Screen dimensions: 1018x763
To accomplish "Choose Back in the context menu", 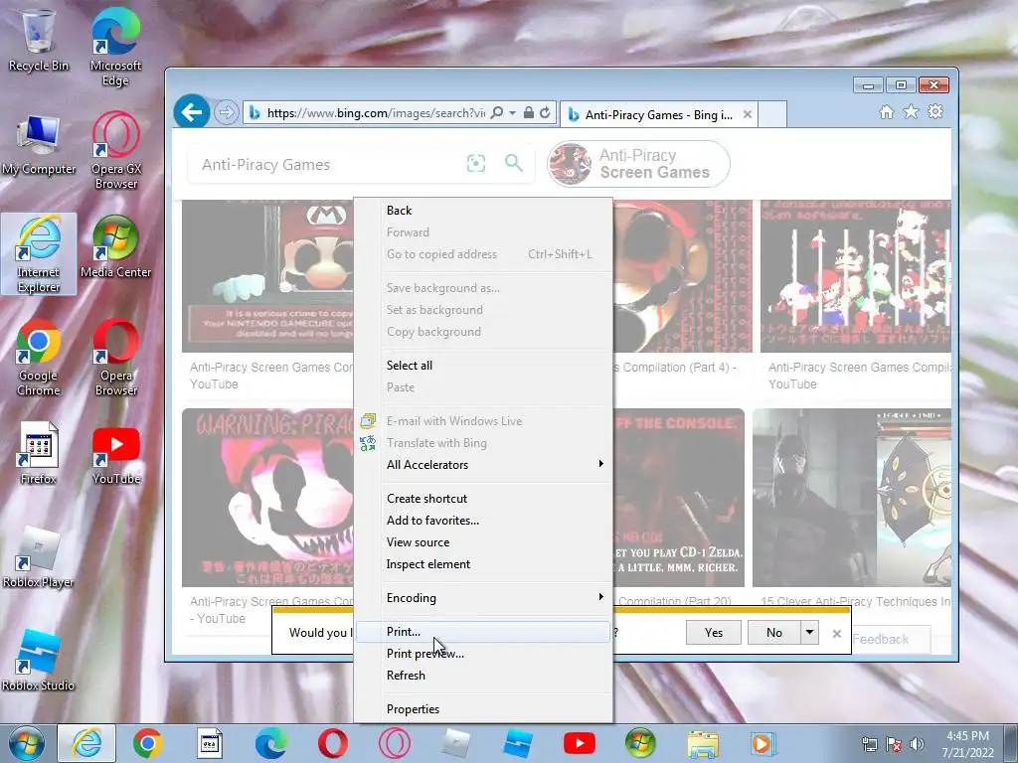I will [483, 211].
